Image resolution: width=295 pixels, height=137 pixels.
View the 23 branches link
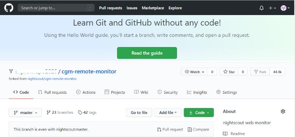coord(60,113)
